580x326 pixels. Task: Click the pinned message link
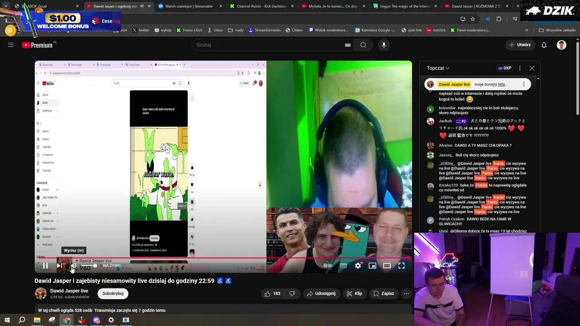click(503, 84)
